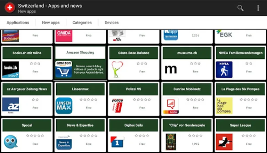The width and height of the screenshot is (267, 153).
Task: Tap the OMIDA pink app icon
Action: [x=64, y=35]
